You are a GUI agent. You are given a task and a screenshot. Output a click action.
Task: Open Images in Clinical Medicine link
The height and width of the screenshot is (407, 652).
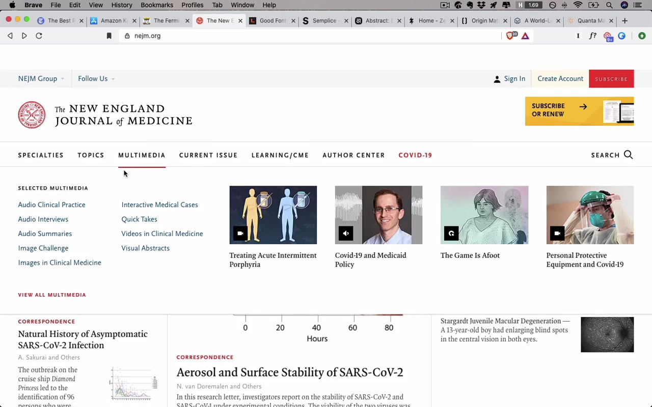[x=60, y=263]
